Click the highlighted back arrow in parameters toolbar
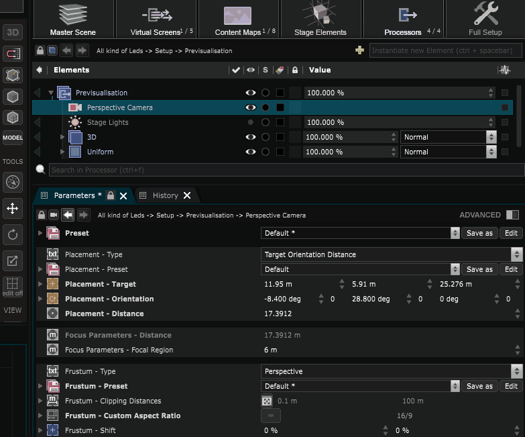 pos(68,215)
